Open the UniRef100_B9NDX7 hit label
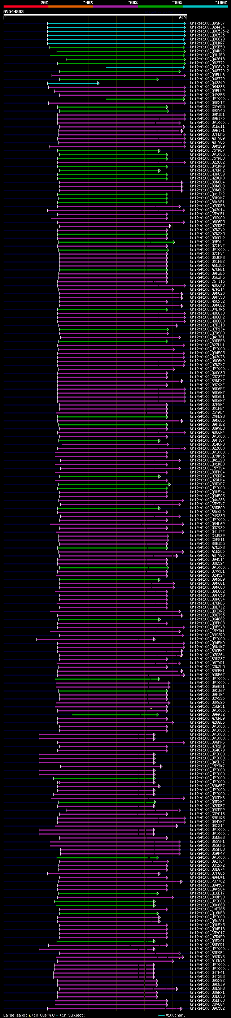The height and width of the screenshot is (1018, 231). pos(207,381)
